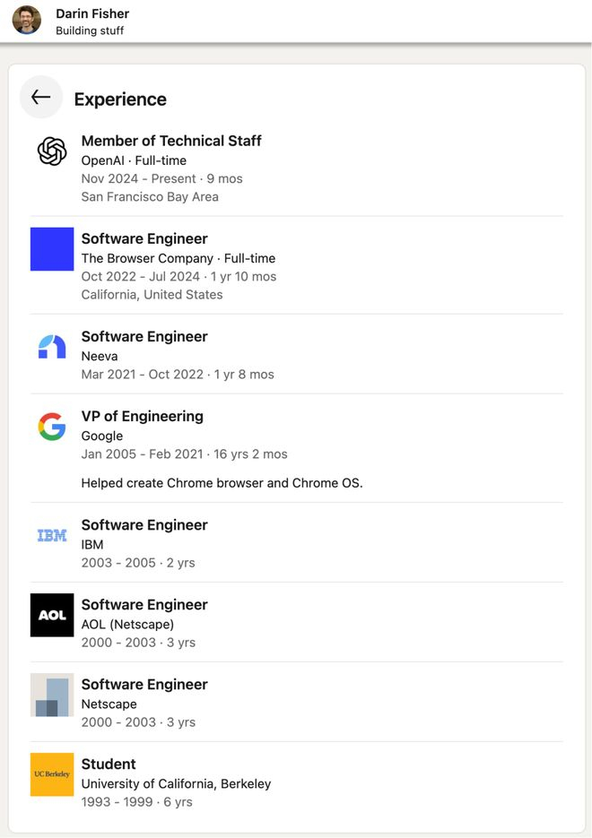Click the UC Berkeley logo
The image size is (592, 838).
point(52,774)
